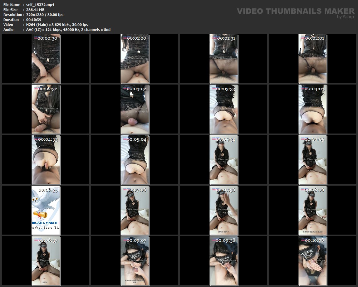The height and width of the screenshot is (287, 358).
Task: Click the 00:03:02 frame
Action: tap(135, 109)
